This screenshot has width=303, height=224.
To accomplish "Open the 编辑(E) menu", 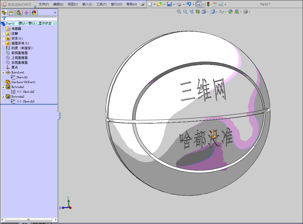I will coord(58,4).
